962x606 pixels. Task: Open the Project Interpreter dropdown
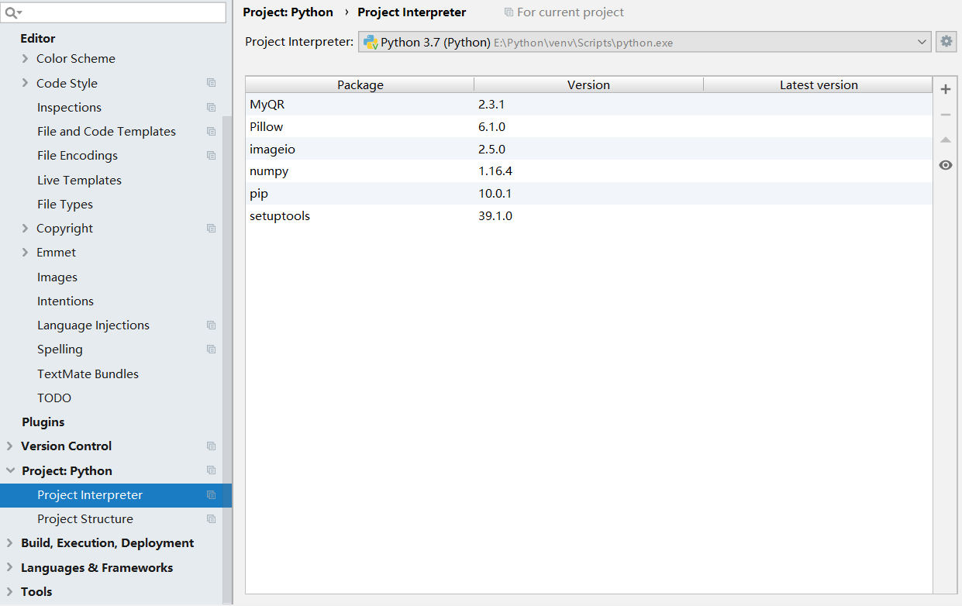(645, 42)
